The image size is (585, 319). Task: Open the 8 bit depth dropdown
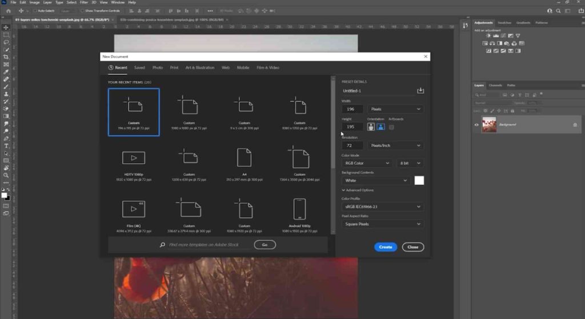(x=410, y=163)
